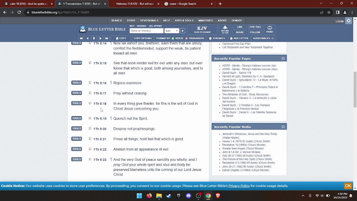The width and height of the screenshot is (357, 201).
Task: Go to next book double-arrow
Action: 107,38
